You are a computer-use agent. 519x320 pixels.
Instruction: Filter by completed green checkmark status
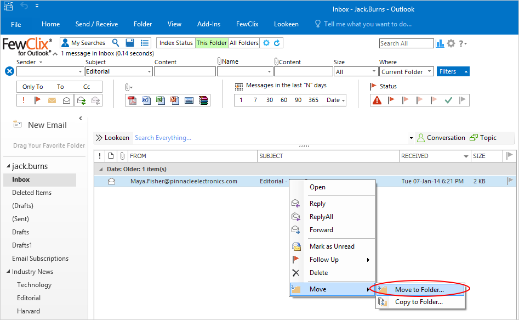click(448, 100)
